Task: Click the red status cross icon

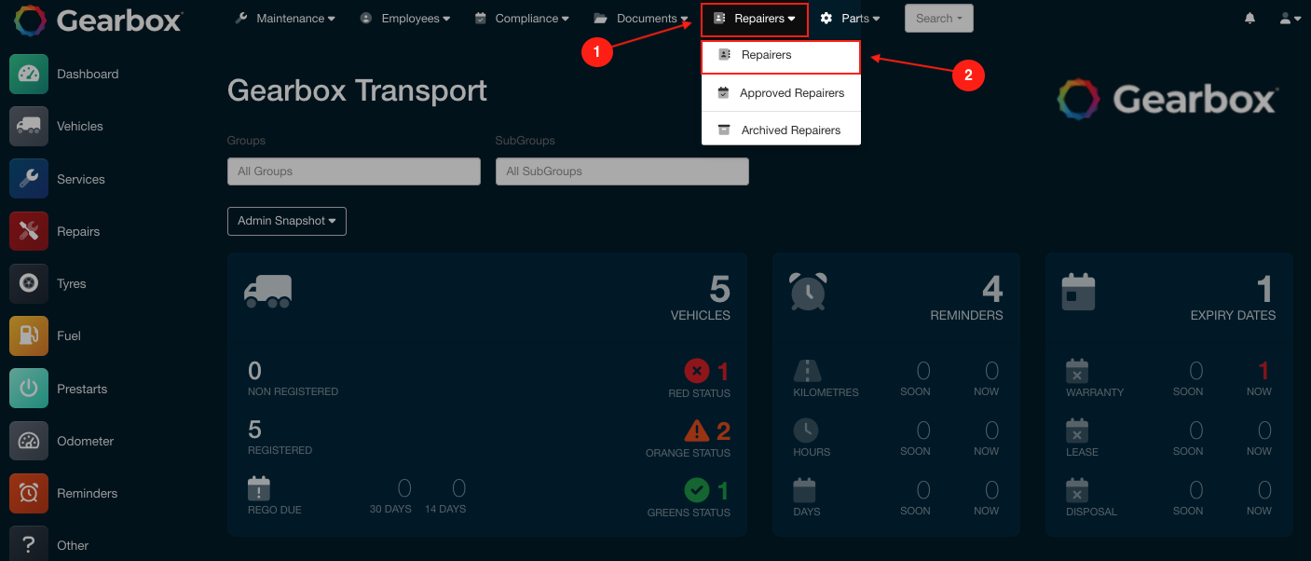Action: [x=697, y=371]
